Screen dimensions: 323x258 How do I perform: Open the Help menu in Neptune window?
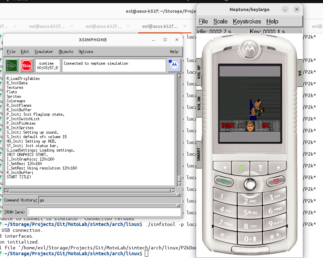[x=272, y=21]
